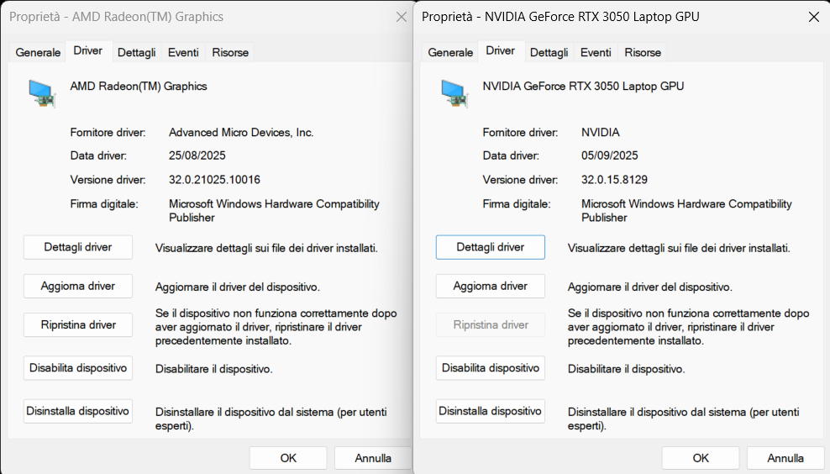The height and width of the screenshot is (474, 830).
Task: Click Ripristina driver for AMD Radeon
Action: click(x=78, y=324)
